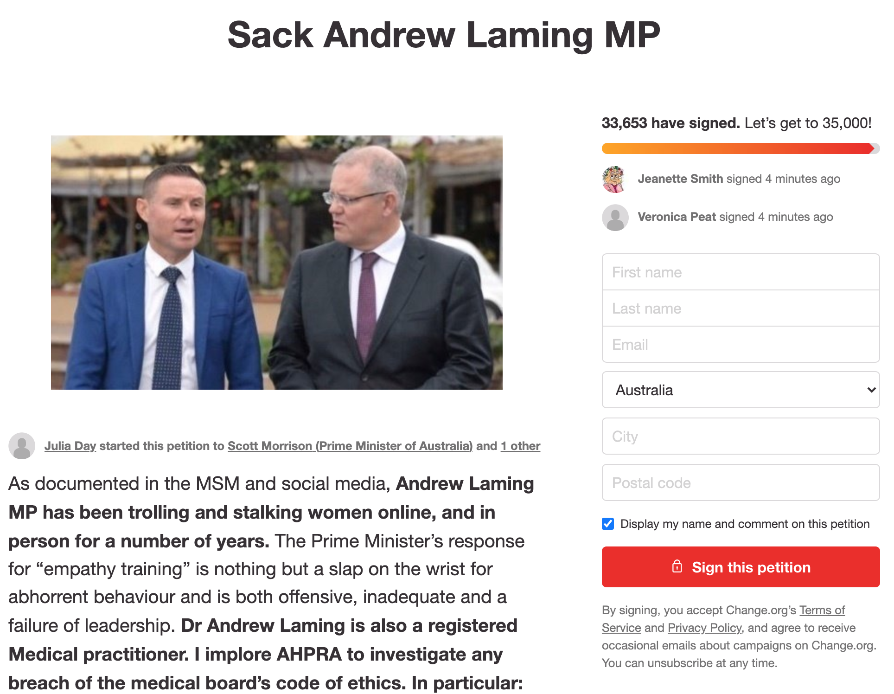The height and width of the screenshot is (694, 894).
Task: Click the lock icon on the Sign button
Action: coord(677,566)
